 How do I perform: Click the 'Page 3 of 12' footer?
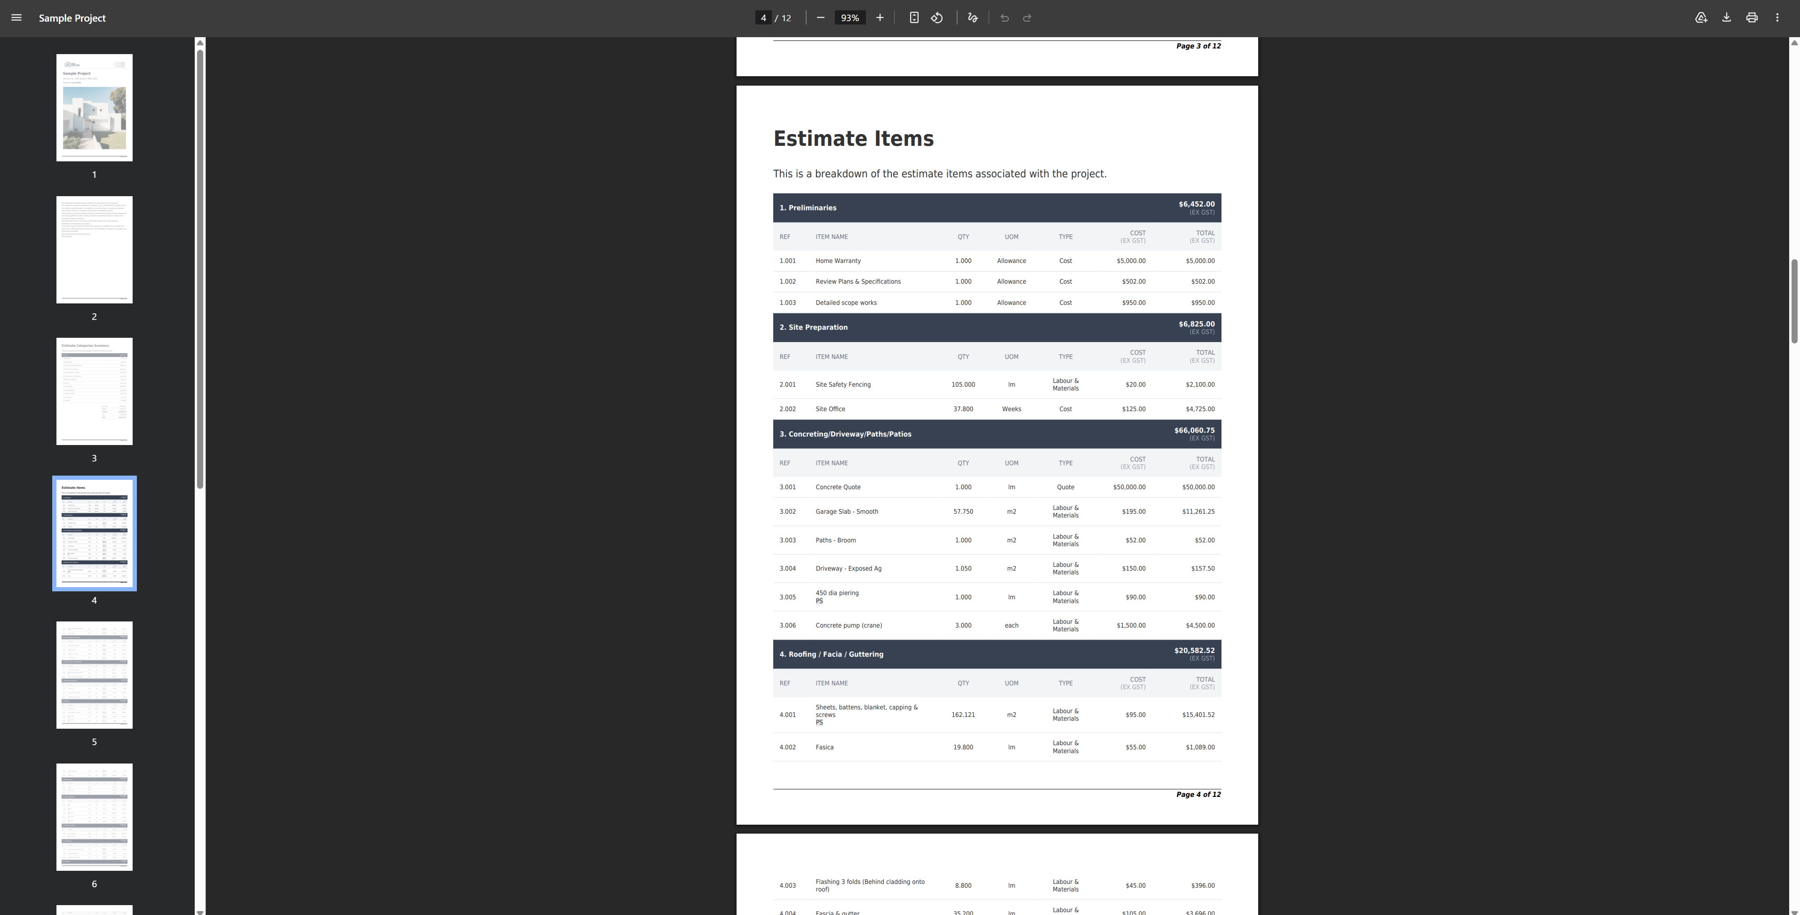[1198, 46]
